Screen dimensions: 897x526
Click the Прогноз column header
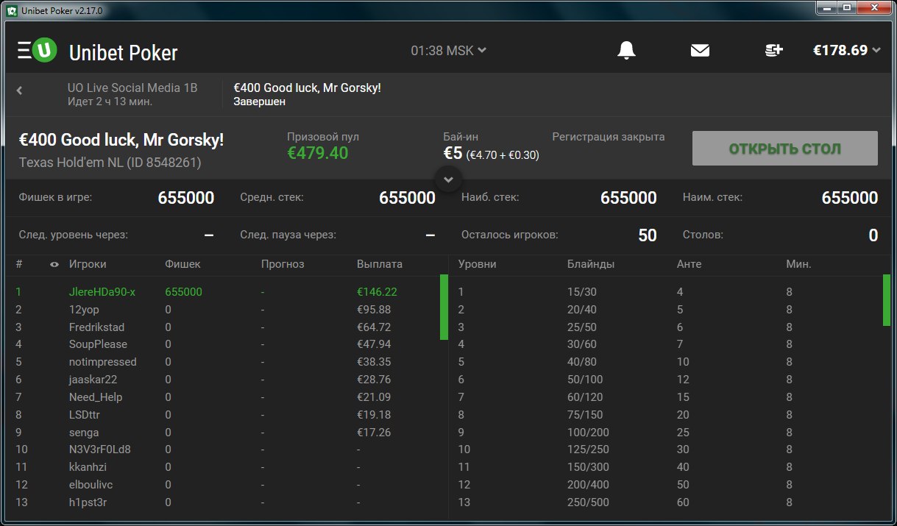(x=283, y=264)
